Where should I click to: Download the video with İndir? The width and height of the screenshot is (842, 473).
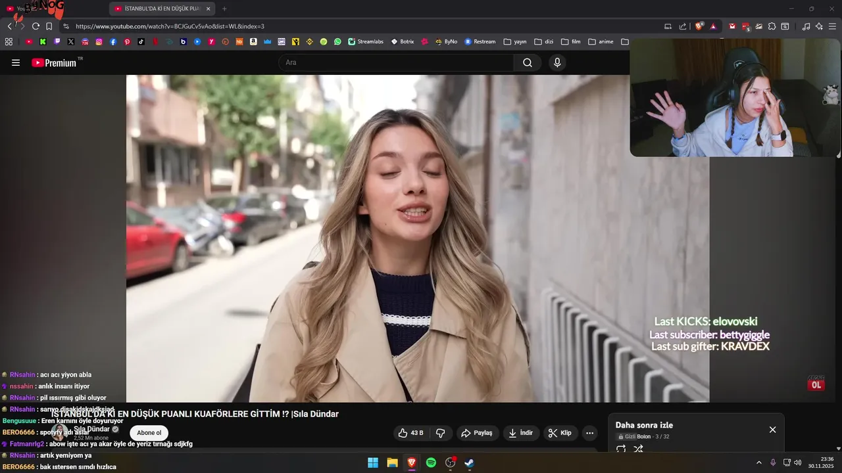521,433
